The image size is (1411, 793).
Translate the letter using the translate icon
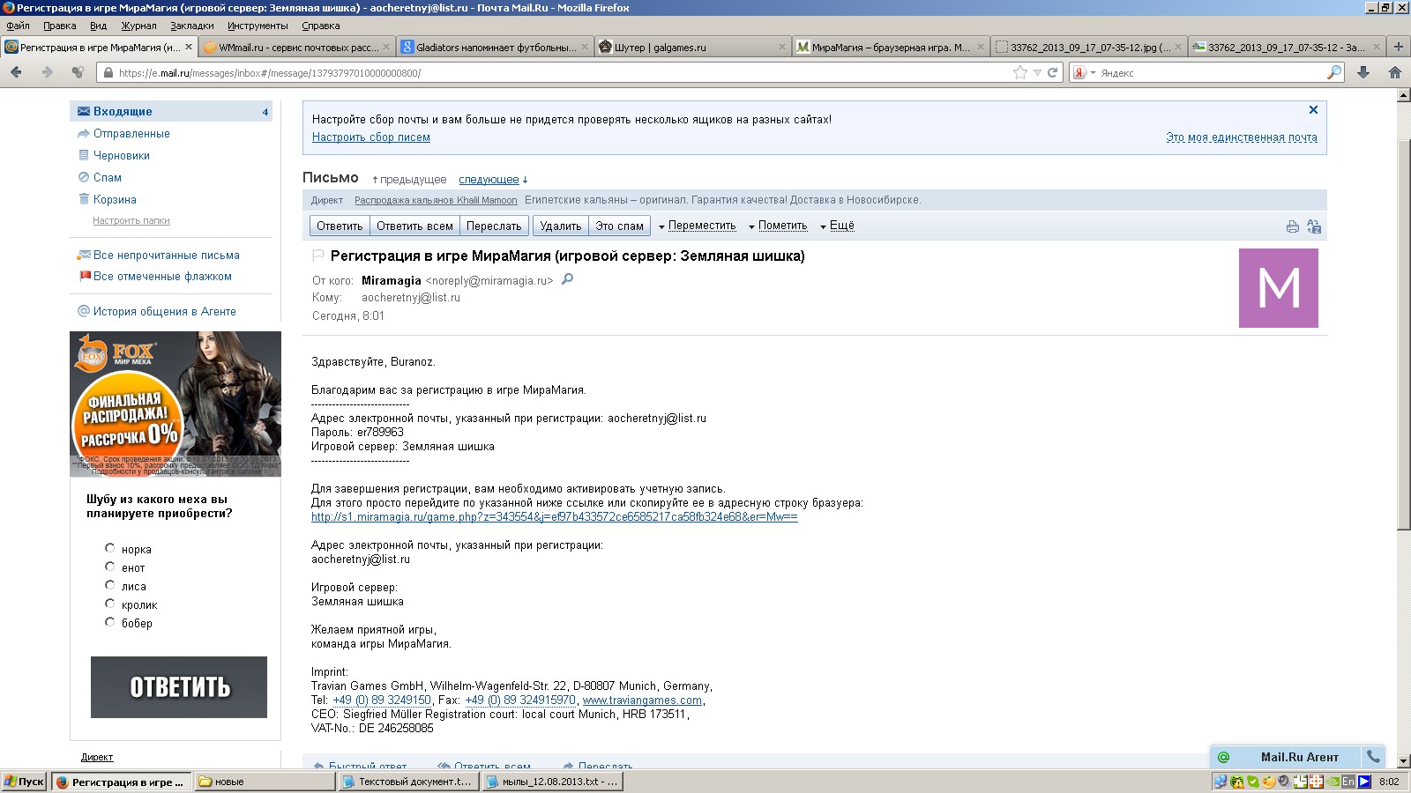(x=1314, y=226)
